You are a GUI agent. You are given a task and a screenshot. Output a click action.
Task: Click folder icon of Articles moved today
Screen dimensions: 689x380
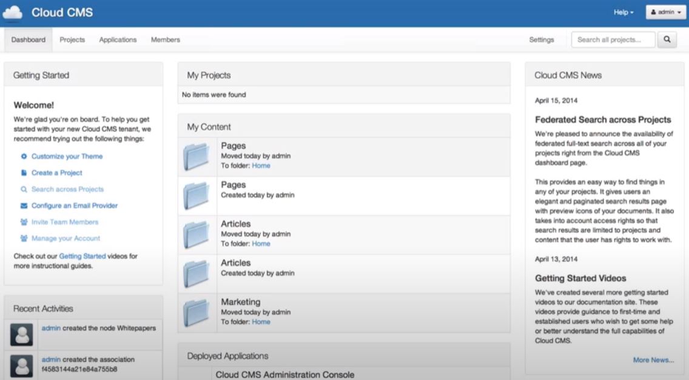click(197, 235)
